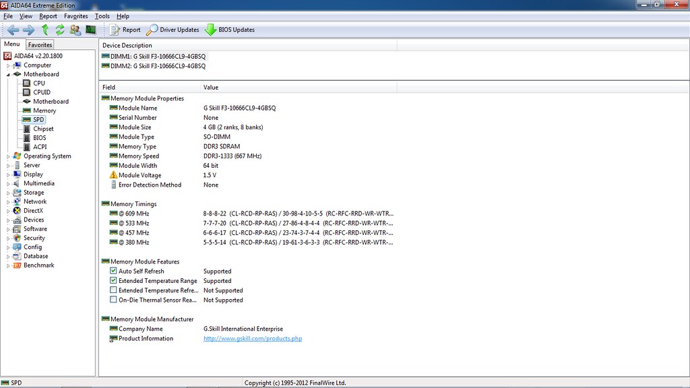This screenshot has height=388, width=690.
Task: Click the Storage drive icon
Action: coord(17,193)
